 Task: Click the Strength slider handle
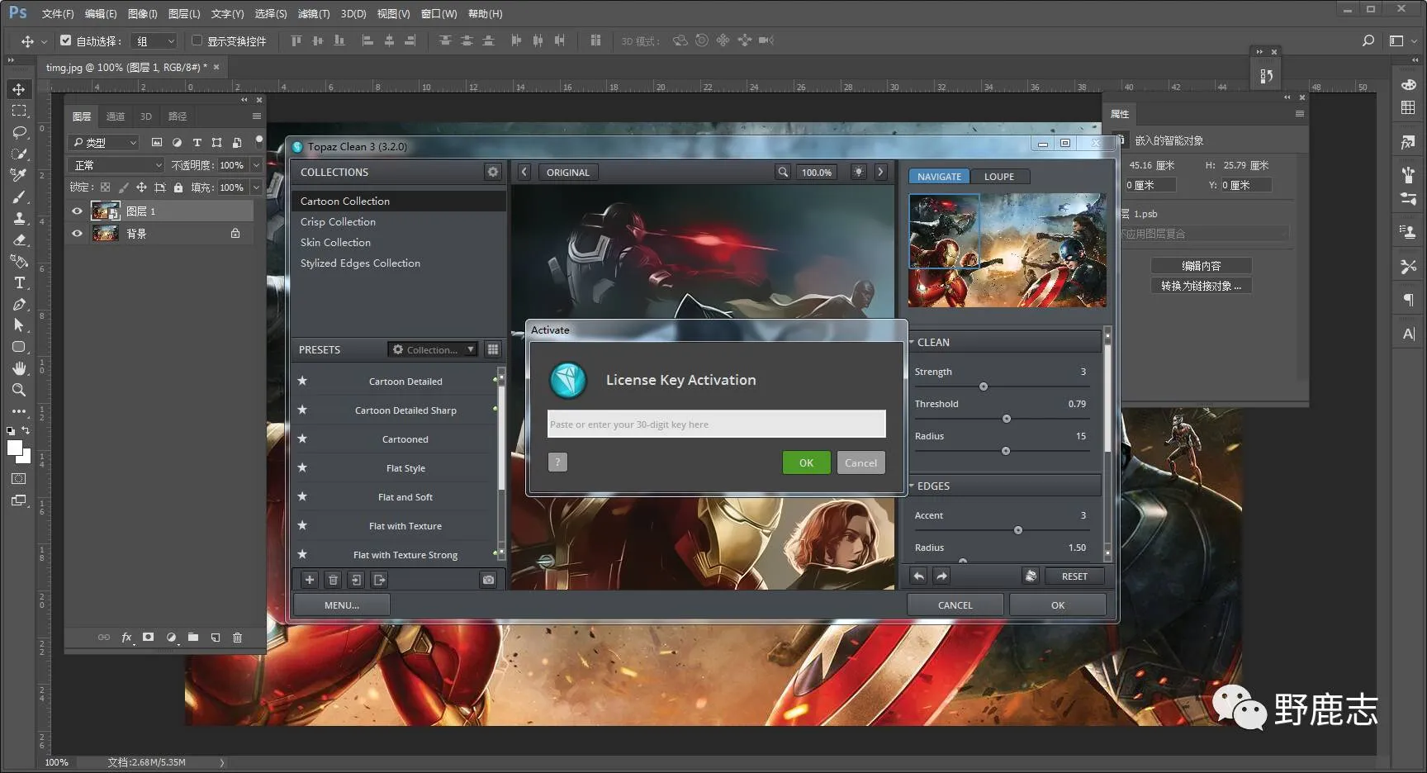click(984, 386)
